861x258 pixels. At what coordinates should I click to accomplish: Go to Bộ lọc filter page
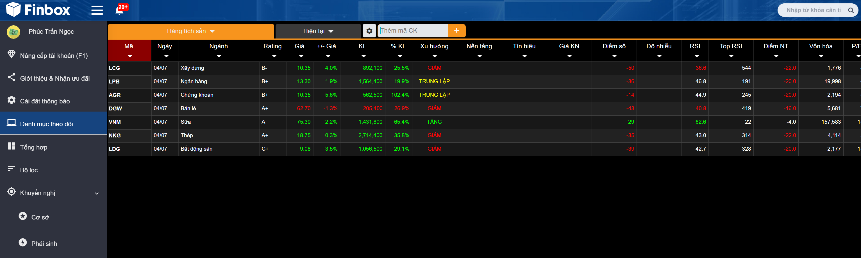29,170
